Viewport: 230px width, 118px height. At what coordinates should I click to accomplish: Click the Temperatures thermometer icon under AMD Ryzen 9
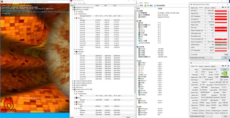point(76,14)
